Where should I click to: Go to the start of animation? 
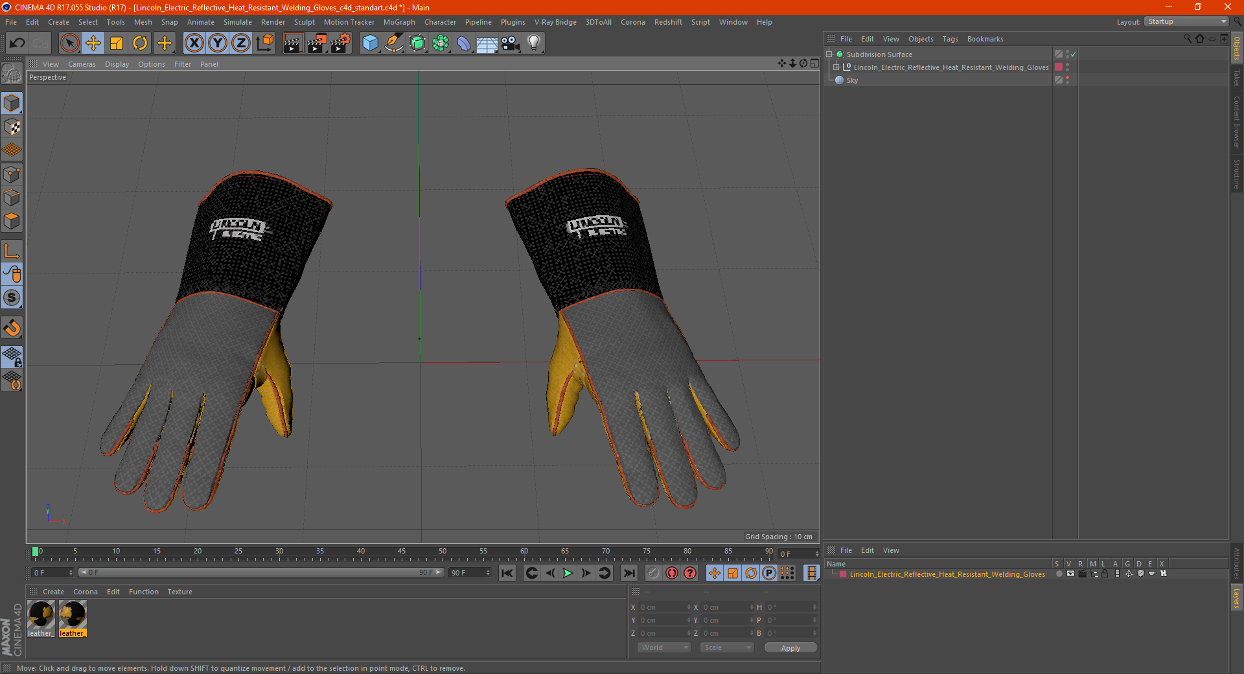[507, 573]
